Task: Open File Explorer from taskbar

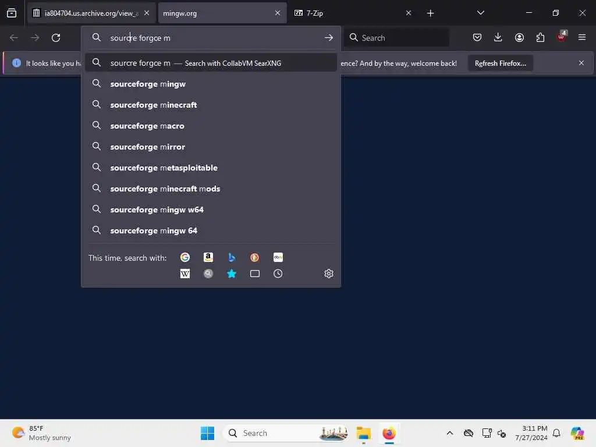Action: point(364,433)
